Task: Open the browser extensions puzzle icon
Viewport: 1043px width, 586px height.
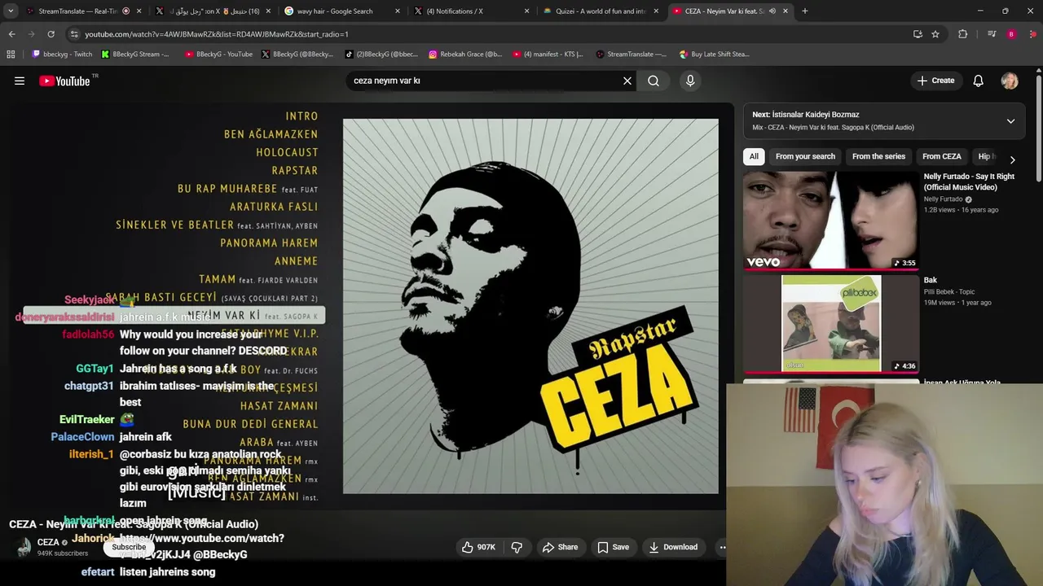Action: tap(963, 34)
